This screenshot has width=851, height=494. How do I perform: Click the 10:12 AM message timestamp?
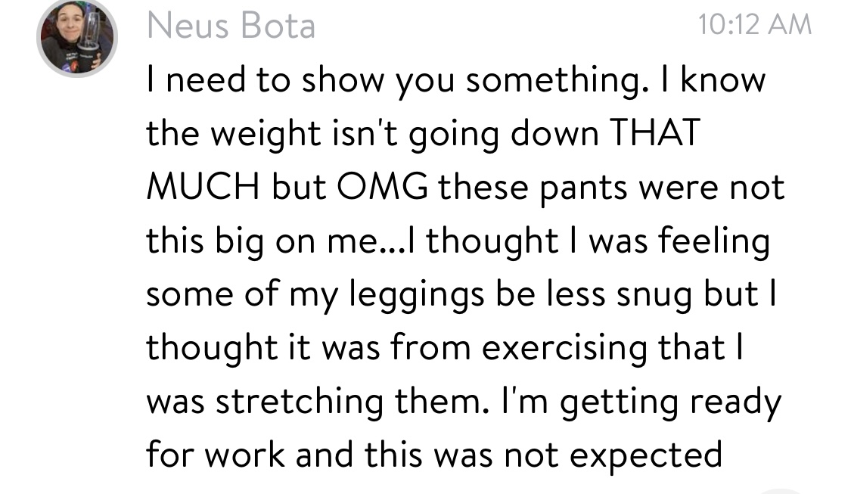click(755, 26)
